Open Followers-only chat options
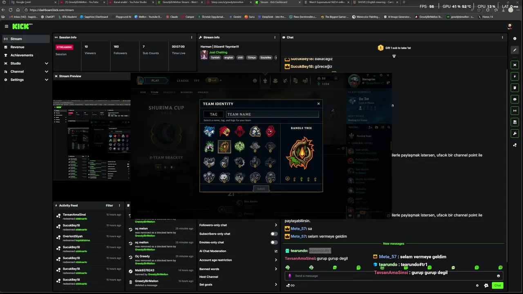Viewport: 523px width, 294px height. (238, 225)
